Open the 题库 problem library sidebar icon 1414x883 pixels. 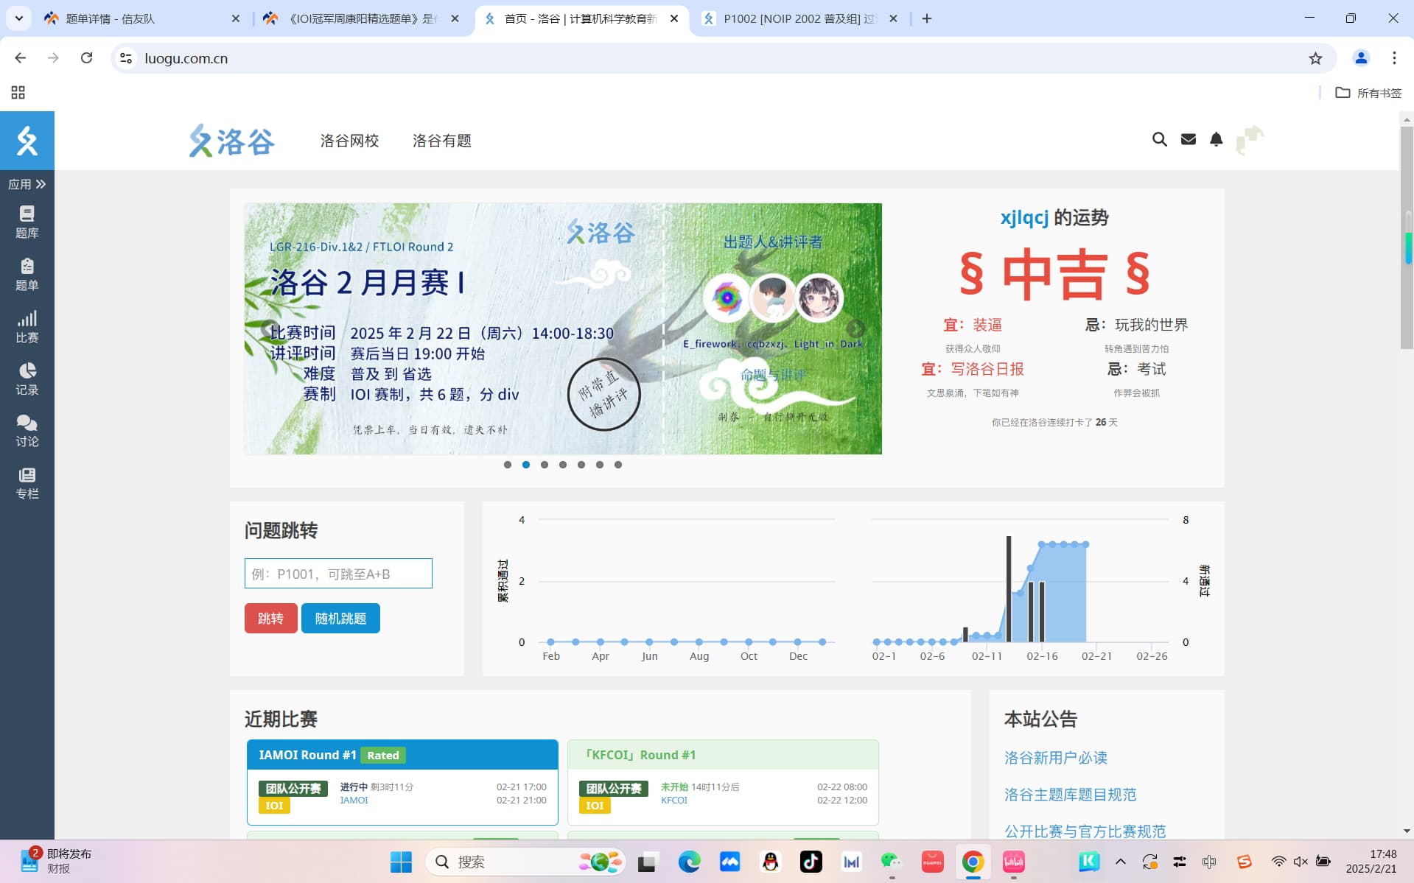[27, 222]
